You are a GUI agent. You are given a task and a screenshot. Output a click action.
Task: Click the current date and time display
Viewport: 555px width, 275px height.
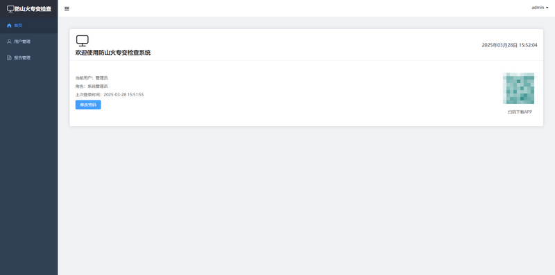coord(509,45)
